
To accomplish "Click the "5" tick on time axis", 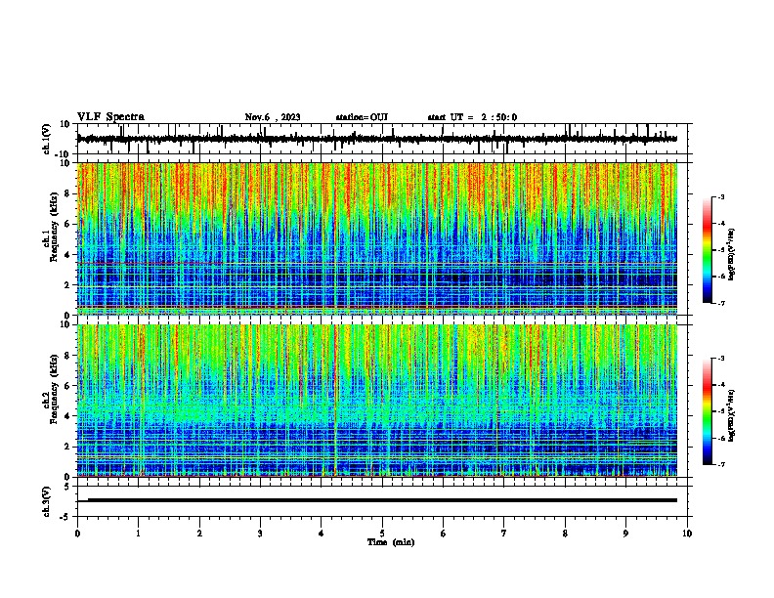I will [x=382, y=534].
